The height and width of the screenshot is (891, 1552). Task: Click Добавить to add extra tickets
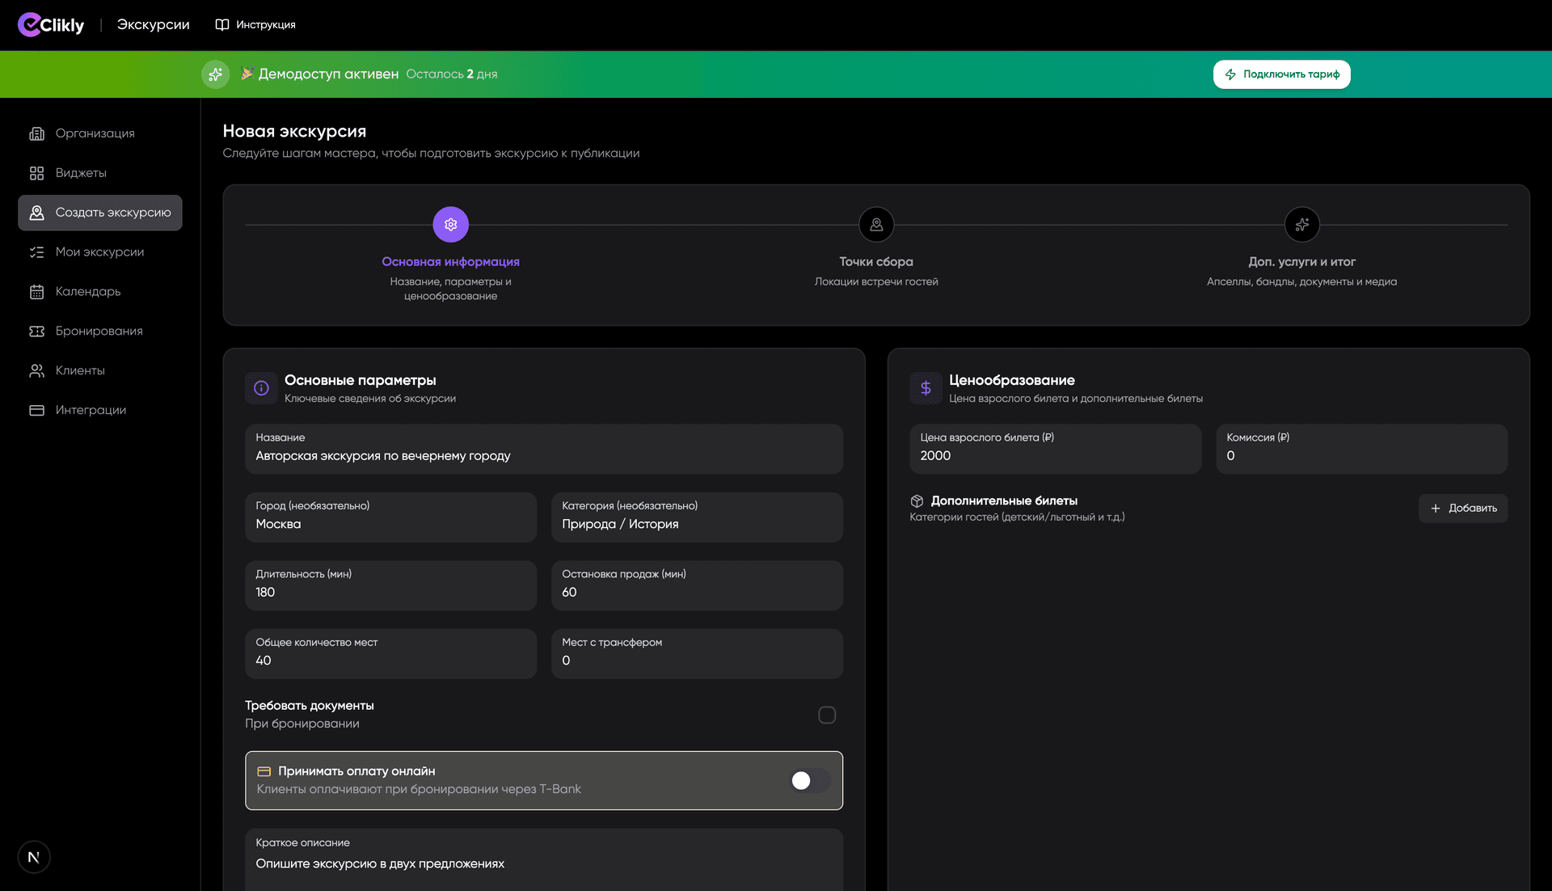pyautogui.click(x=1462, y=509)
